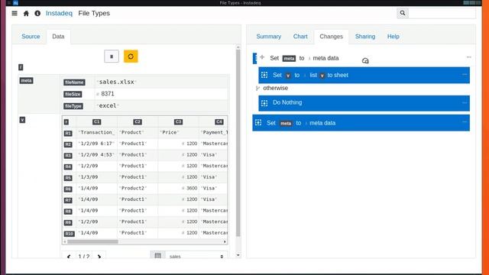Image resolution: width=489 pixels, height=275 pixels.
Task: Click the scroll right arrow under table
Action: 225,241
